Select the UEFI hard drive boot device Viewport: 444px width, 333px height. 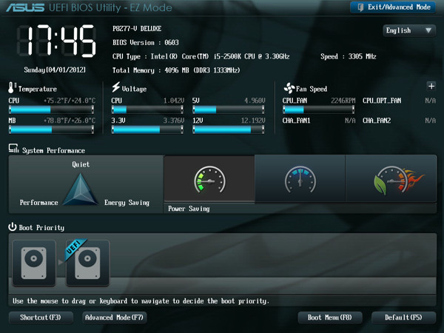tap(87, 263)
